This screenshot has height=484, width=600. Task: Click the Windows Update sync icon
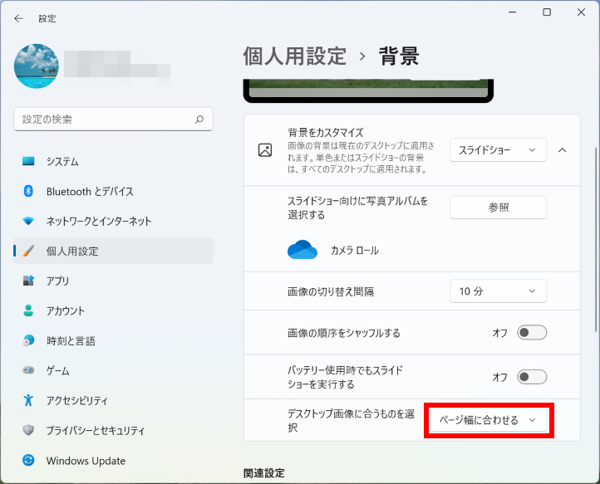coord(28,460)
